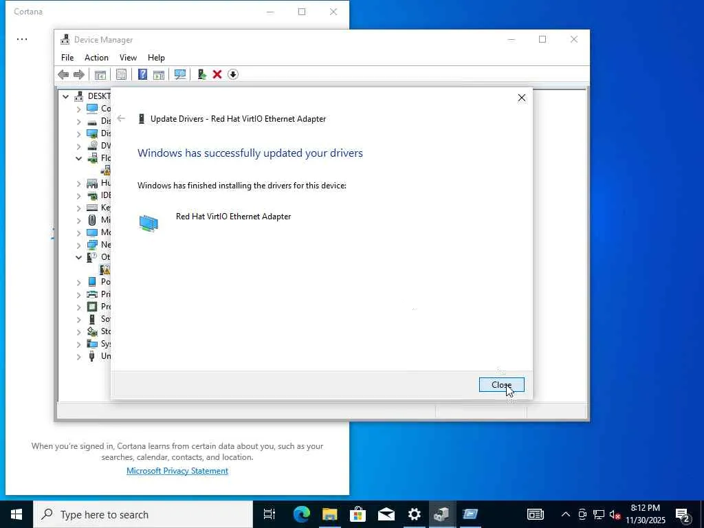Select the warning device icon under Floppy node
This screenshot has height=528, width=704.
[106, 170]
